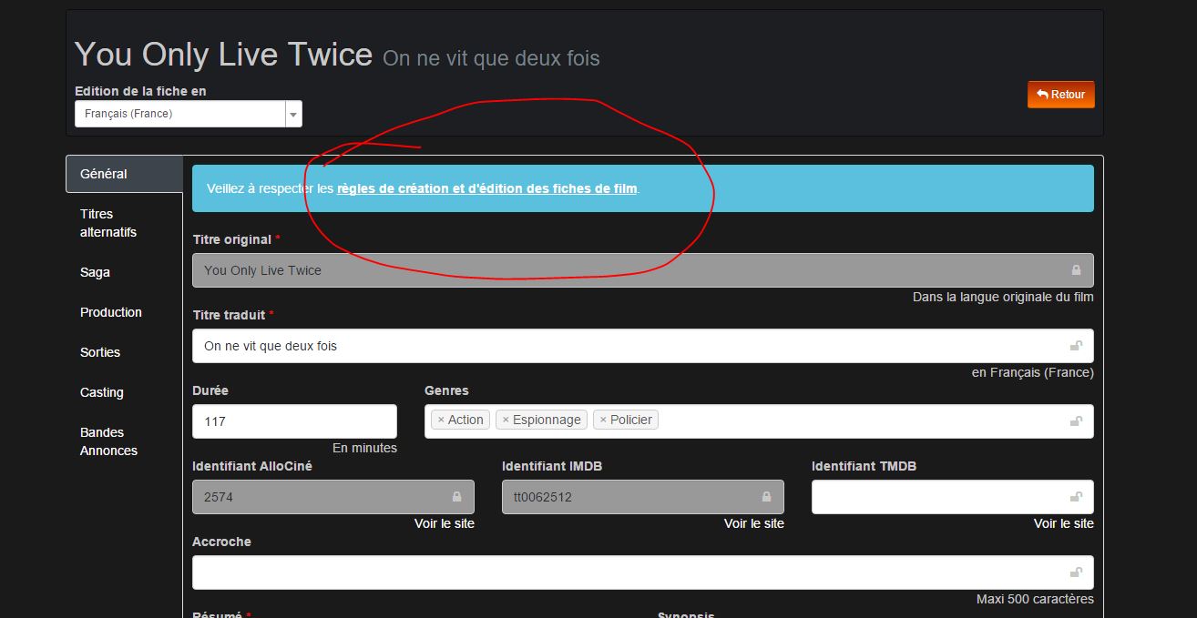Click the Identifiant IMDB field with tt0062512

click(x=643, y=497)
